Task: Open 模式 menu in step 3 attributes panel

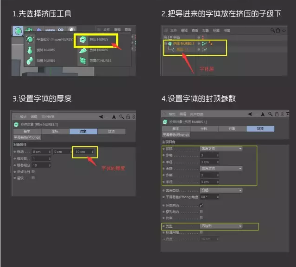Action: (x=23, y=117)
